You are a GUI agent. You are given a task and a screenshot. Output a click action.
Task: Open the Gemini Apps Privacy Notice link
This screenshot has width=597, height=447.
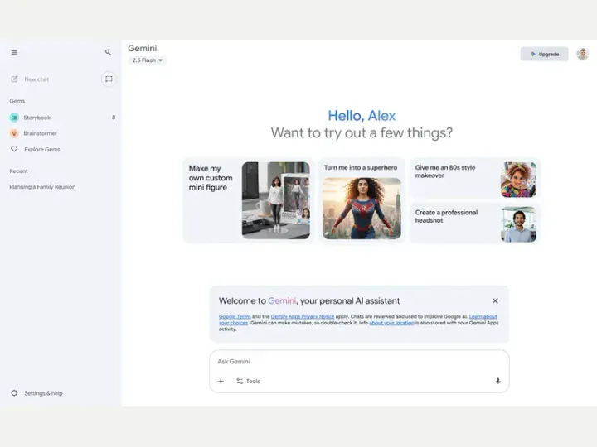(x=303, y=316)
